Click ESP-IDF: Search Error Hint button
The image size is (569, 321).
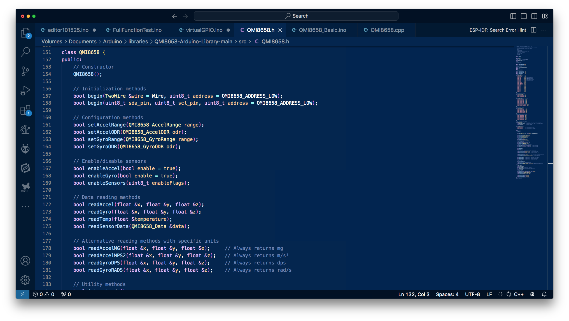click(x=498, y=30)
